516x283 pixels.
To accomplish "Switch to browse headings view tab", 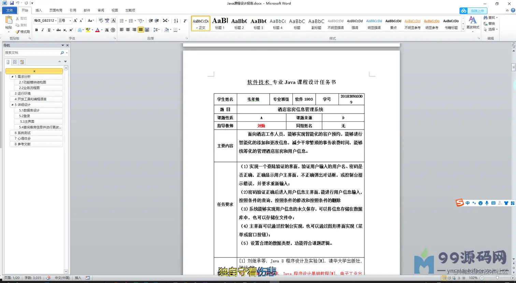I will 8,62.
